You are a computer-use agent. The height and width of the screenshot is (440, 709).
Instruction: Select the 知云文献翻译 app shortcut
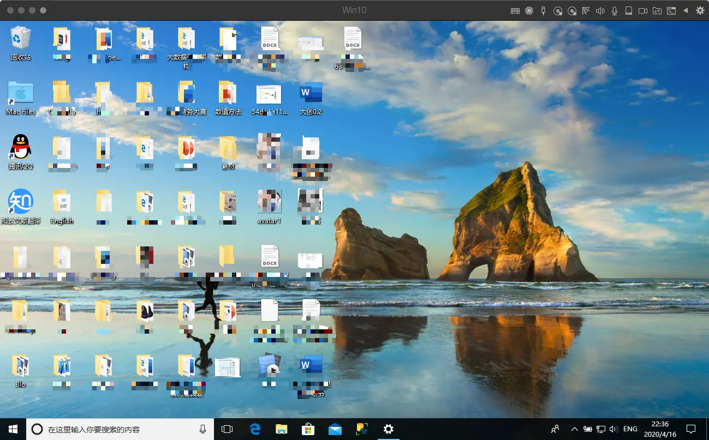[x=21, y=207]
